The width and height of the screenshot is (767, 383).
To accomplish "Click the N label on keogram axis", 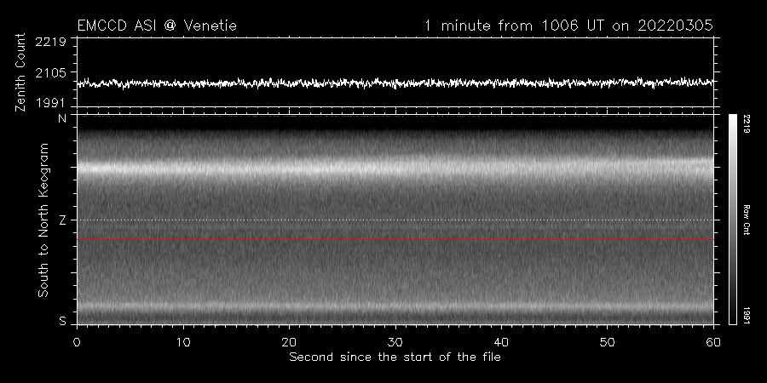I will [62, 118].
